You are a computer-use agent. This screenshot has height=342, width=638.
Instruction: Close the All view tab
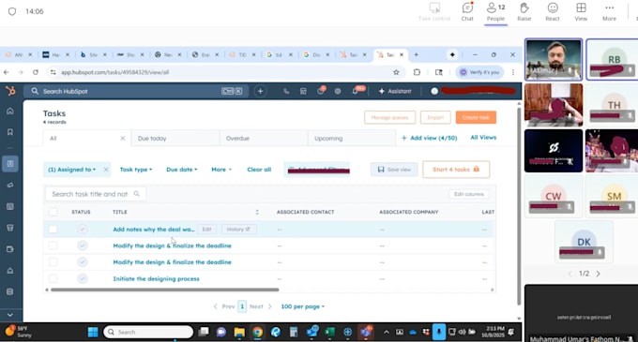coord(123,139)
